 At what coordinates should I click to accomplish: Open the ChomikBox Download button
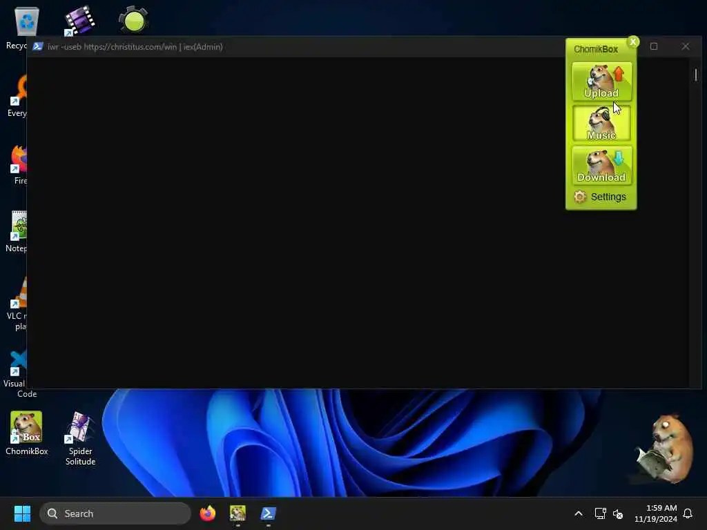pos(601,166)
